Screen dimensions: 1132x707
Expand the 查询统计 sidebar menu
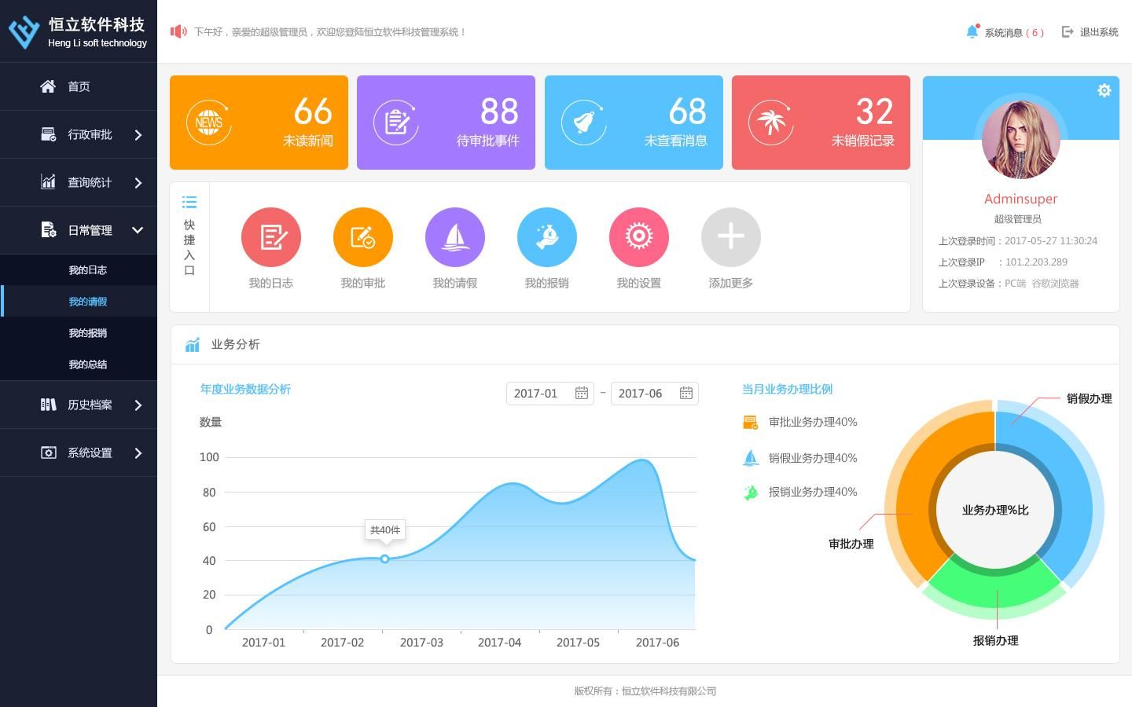coord(89,182)
